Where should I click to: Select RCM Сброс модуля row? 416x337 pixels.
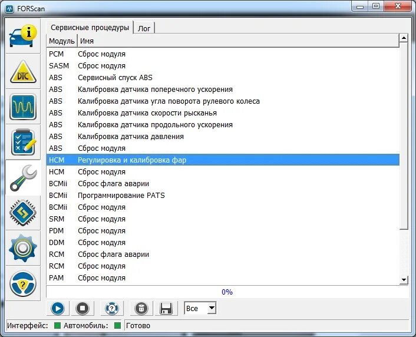[223, 266]
